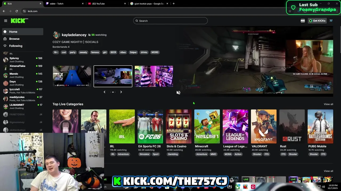Open the hamburger sidebar menu
Image resolution: width=341 pixels, height=191 pixels.
[6, 21]
